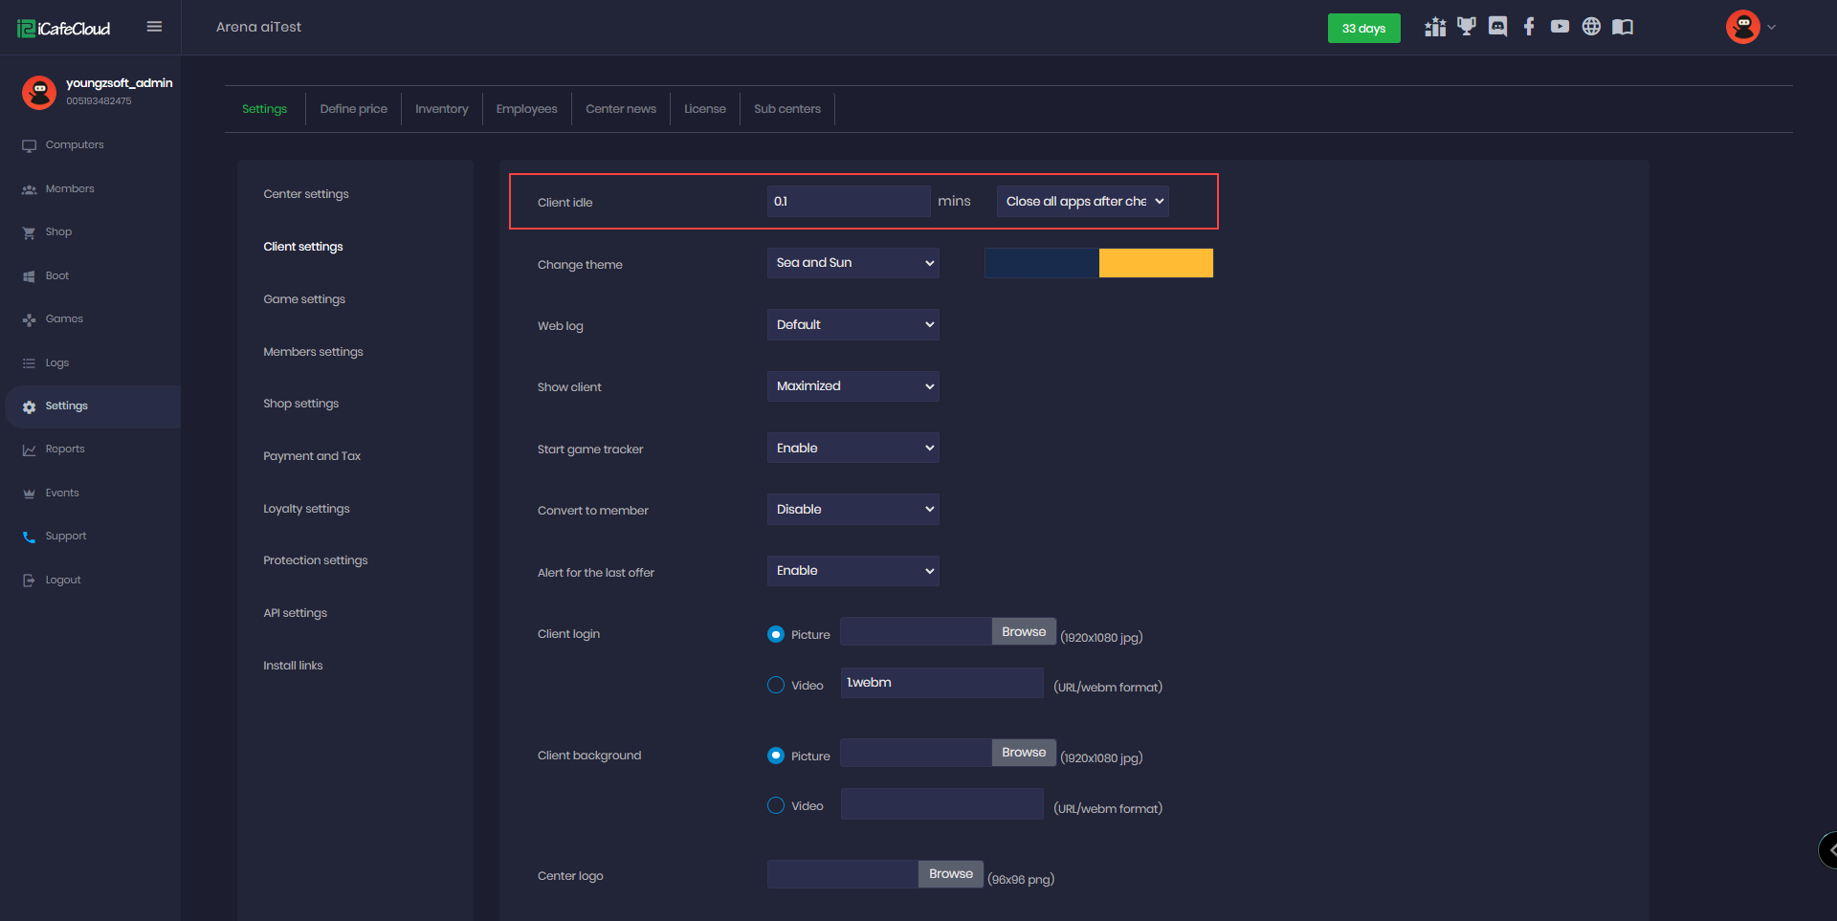Open the Discord icon in top bar
This screenshot has width=1837, height=921.
click(x=1497, y=27)
